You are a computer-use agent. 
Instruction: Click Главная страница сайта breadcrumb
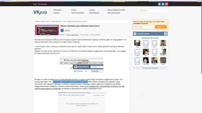(42, 21)
